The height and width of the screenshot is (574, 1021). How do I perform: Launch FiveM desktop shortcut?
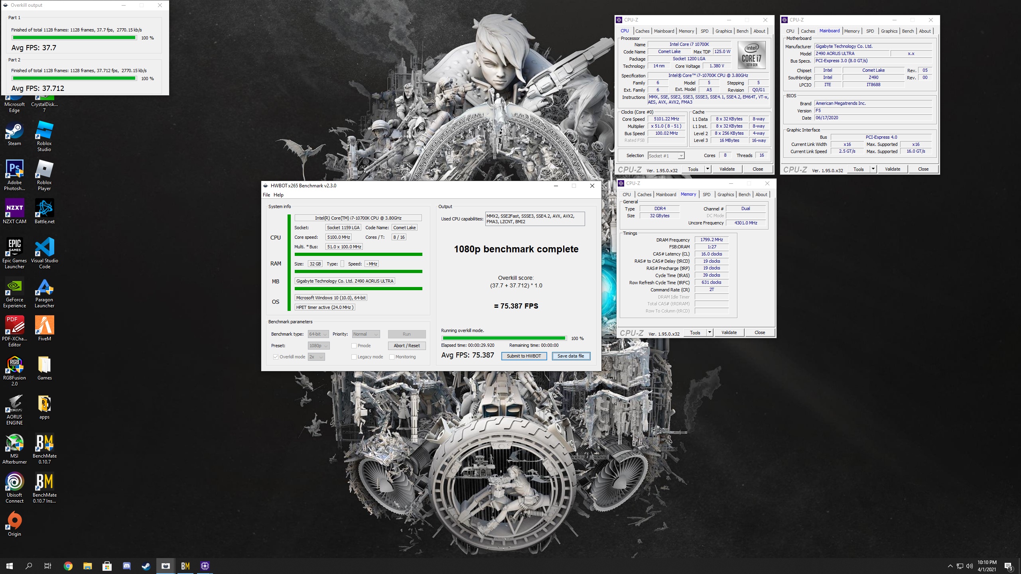tap(44, 329)
